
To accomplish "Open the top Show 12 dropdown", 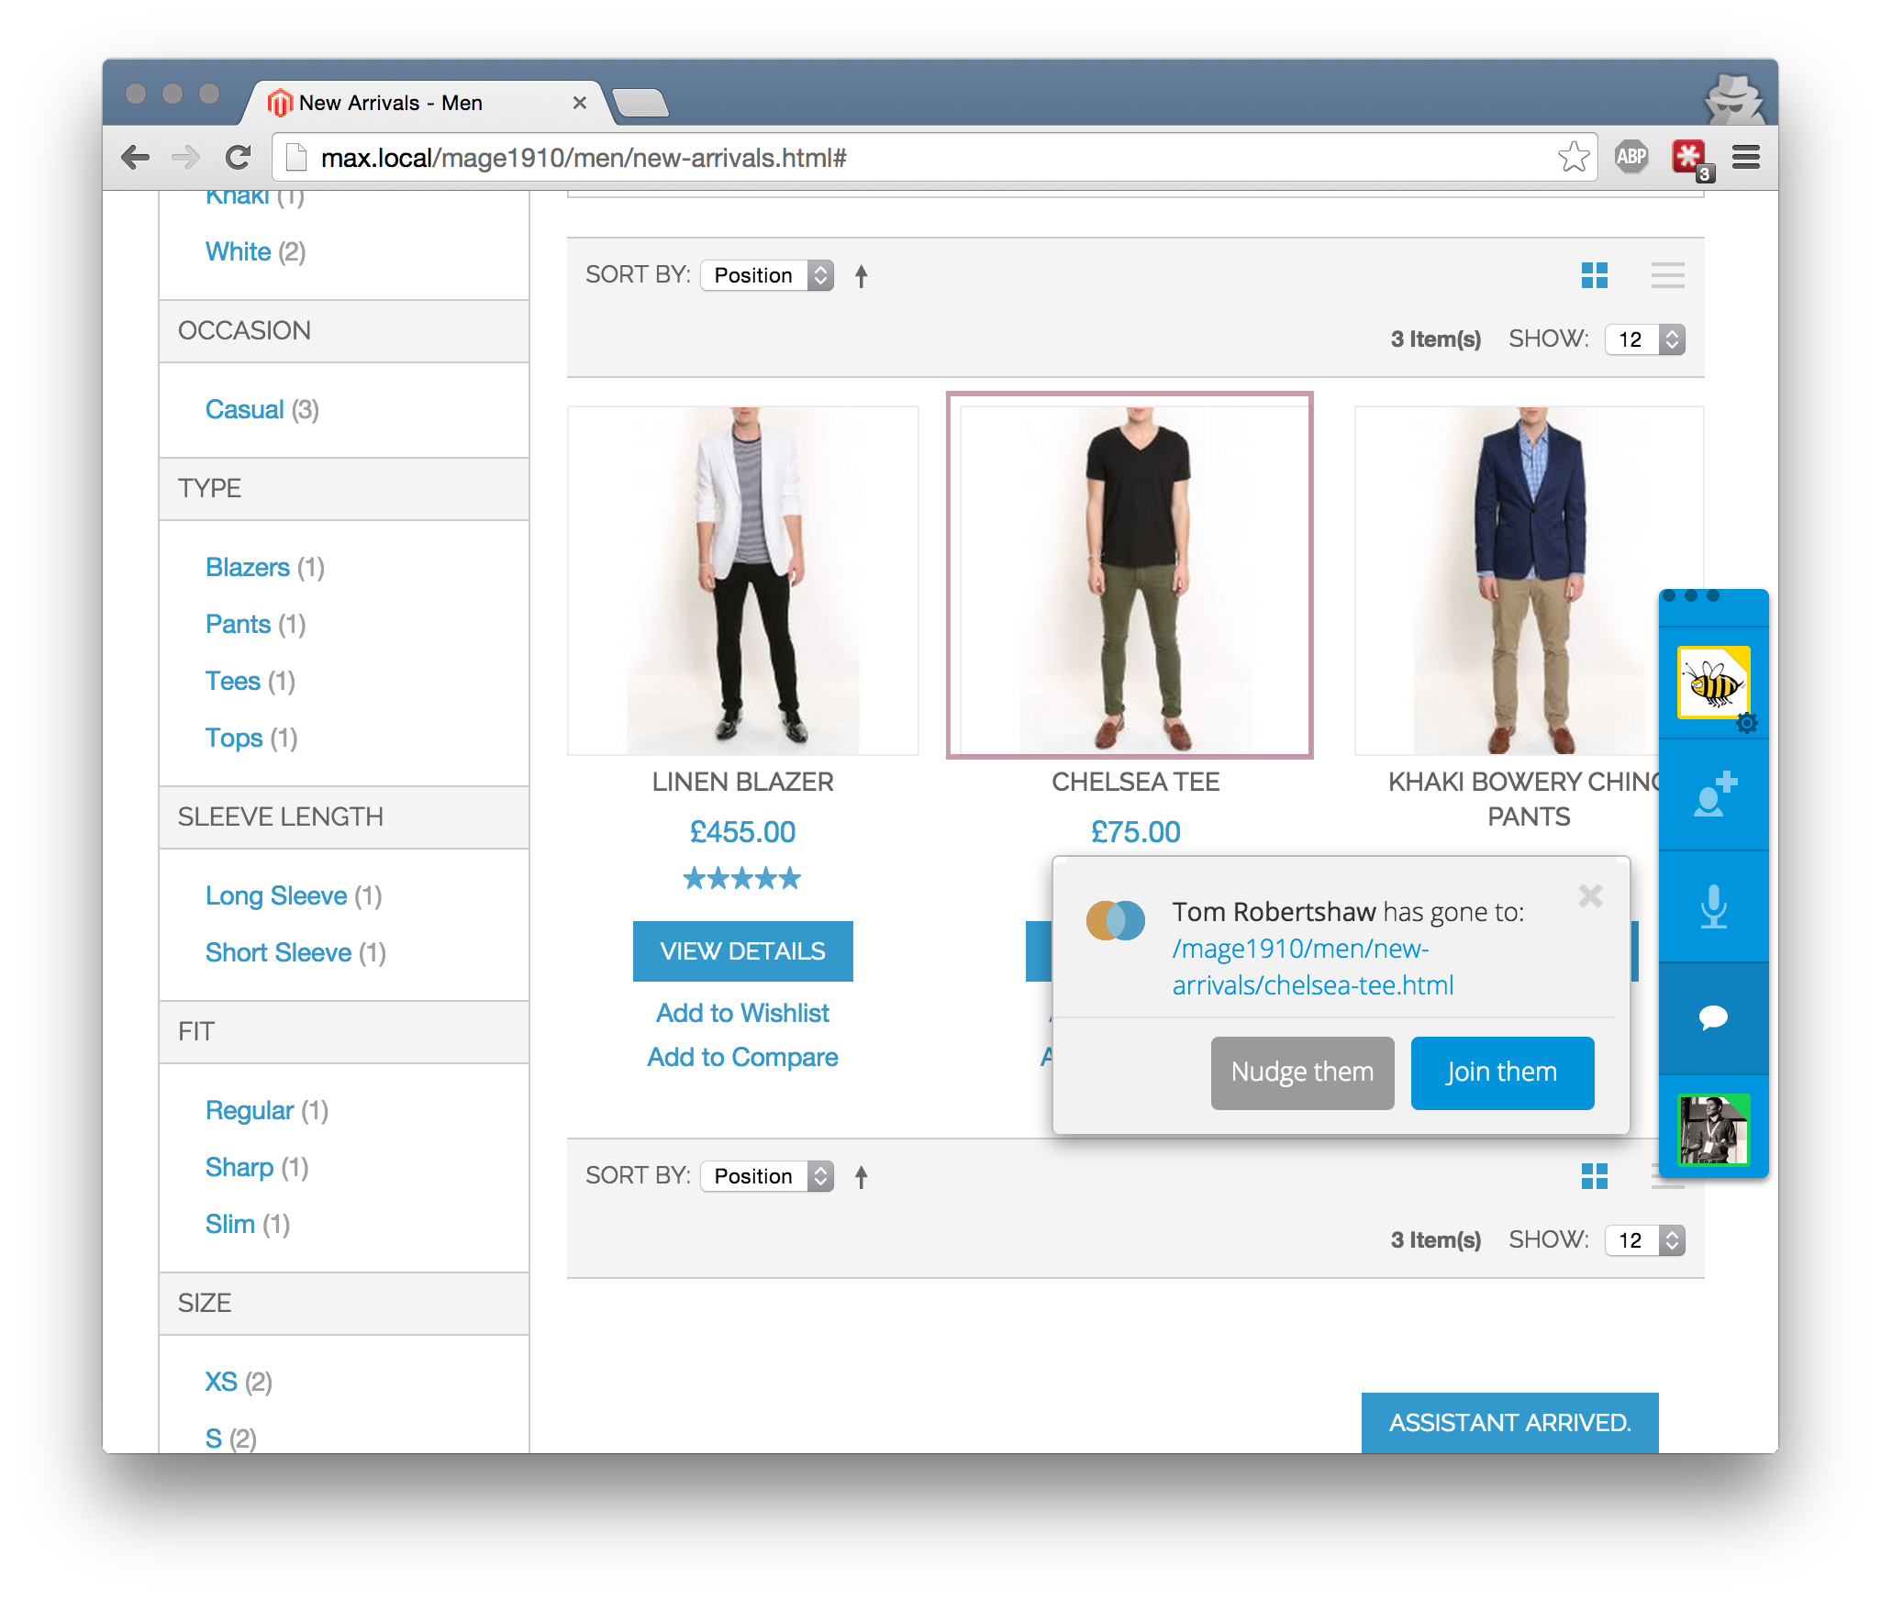I will (1644, 339).
